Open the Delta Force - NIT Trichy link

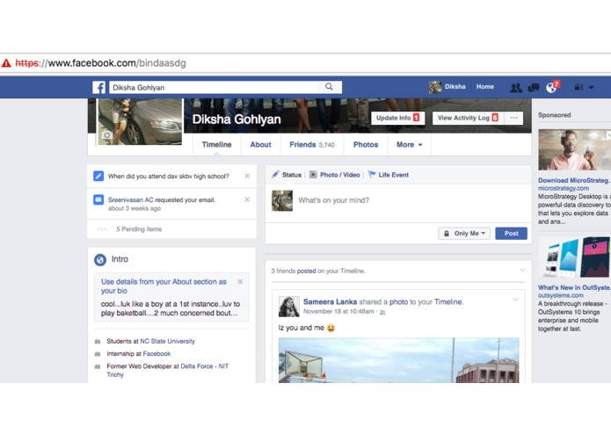click(168, 370)
